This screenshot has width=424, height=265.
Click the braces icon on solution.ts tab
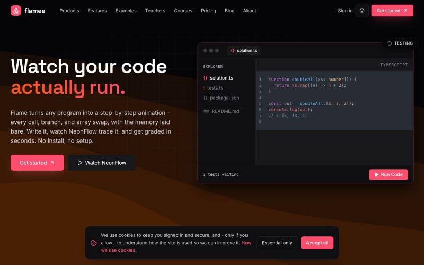point(233,50)
